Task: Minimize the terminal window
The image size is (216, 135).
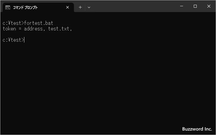Action: tap(181, 6)
